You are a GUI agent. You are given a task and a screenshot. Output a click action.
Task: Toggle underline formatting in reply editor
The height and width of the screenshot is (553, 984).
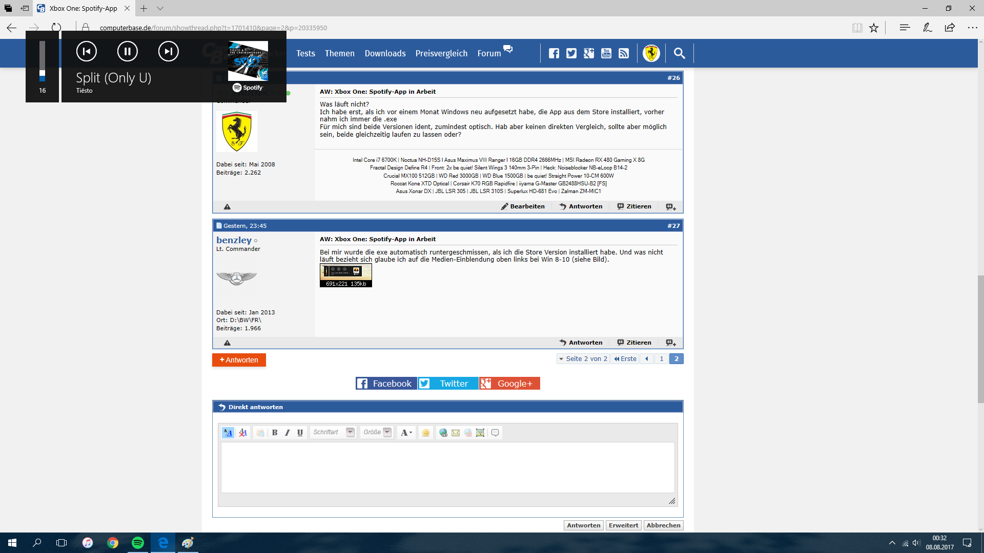tap(300, 433)
